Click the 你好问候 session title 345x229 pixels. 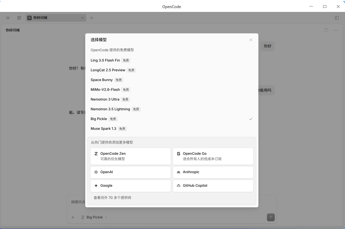[13, 30]
